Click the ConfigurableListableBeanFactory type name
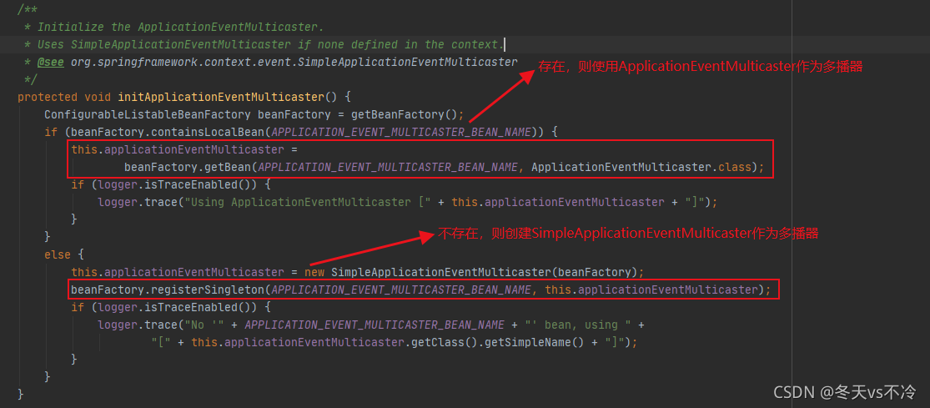This screenshot has width=930, height=408. coord(147,114)
